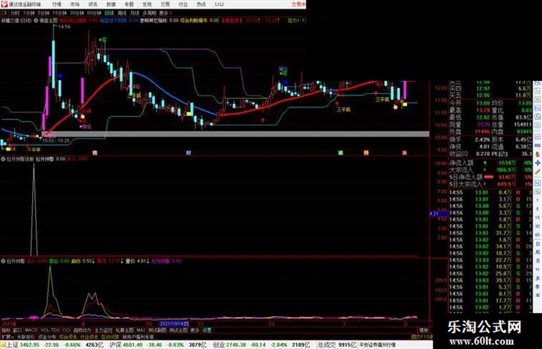Open the 热点 menu
The width and height of the screenshot is (542, 349).
201,5
